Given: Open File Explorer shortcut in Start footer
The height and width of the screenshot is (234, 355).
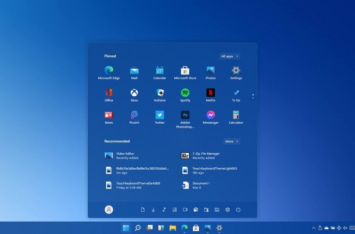Looking at the screenshot, I should coord(217,209).
